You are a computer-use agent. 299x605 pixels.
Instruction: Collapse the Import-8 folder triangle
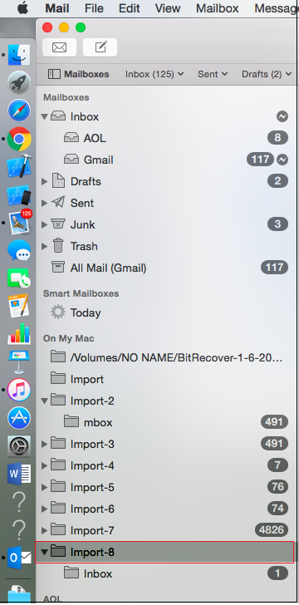(44, 552)
